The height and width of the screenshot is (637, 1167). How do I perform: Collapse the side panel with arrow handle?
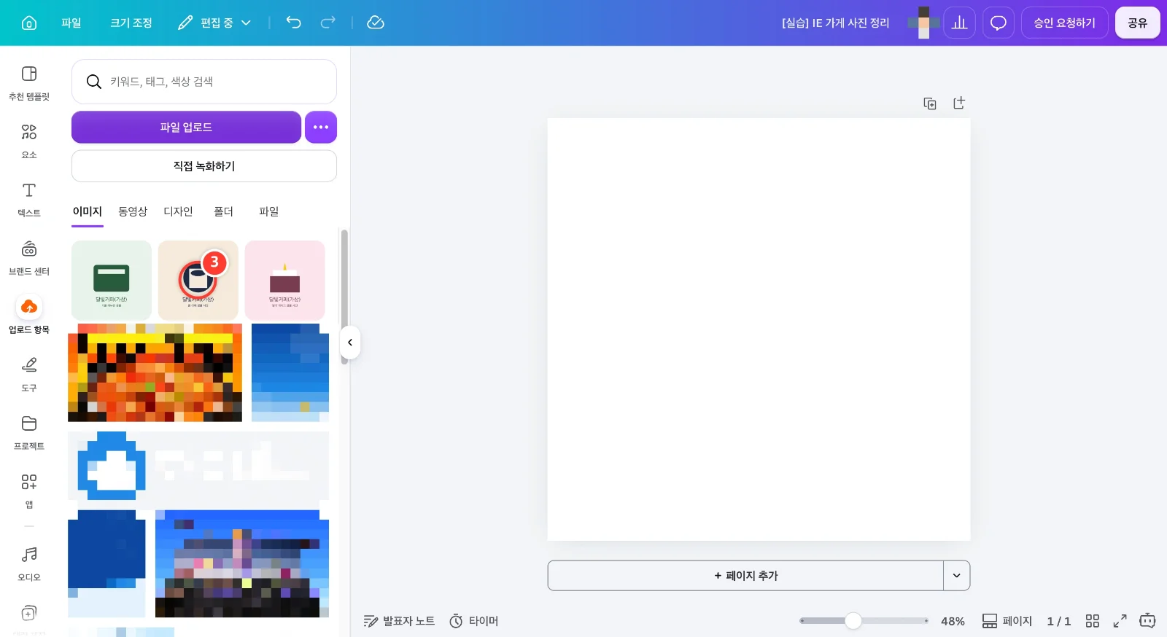point(350,343)
